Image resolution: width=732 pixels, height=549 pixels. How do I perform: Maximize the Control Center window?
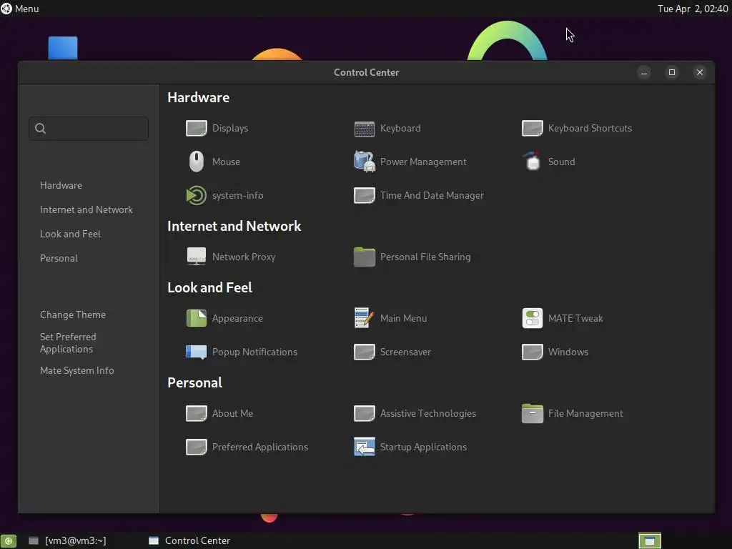click(672, 72)
